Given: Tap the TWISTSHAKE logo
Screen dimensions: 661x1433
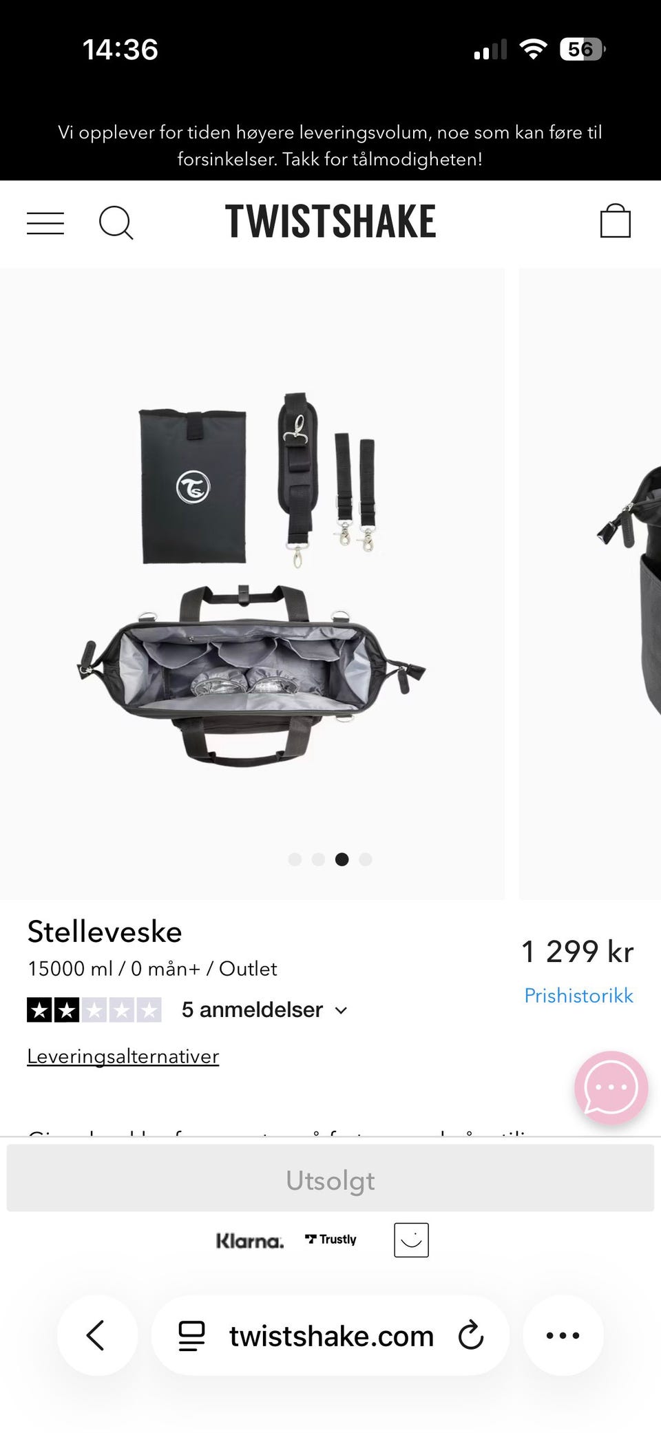Looking at the screenshot, I should pyautogui.click(x=330, y=222).
